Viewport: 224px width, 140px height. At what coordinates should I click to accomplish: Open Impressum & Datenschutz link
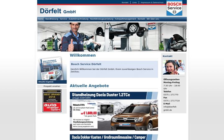click(x=152, y=2)
